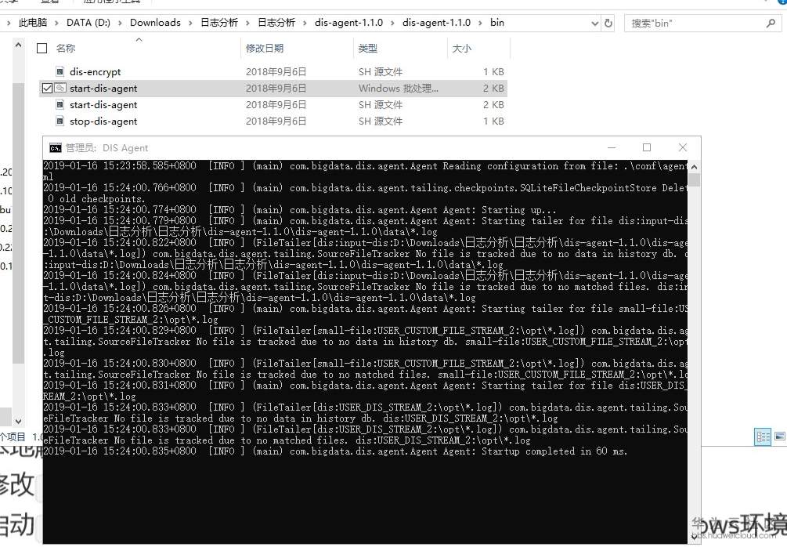Screen dimensions: 787x547
Task: Sort files by 名称 column
Action: (66, 49)
